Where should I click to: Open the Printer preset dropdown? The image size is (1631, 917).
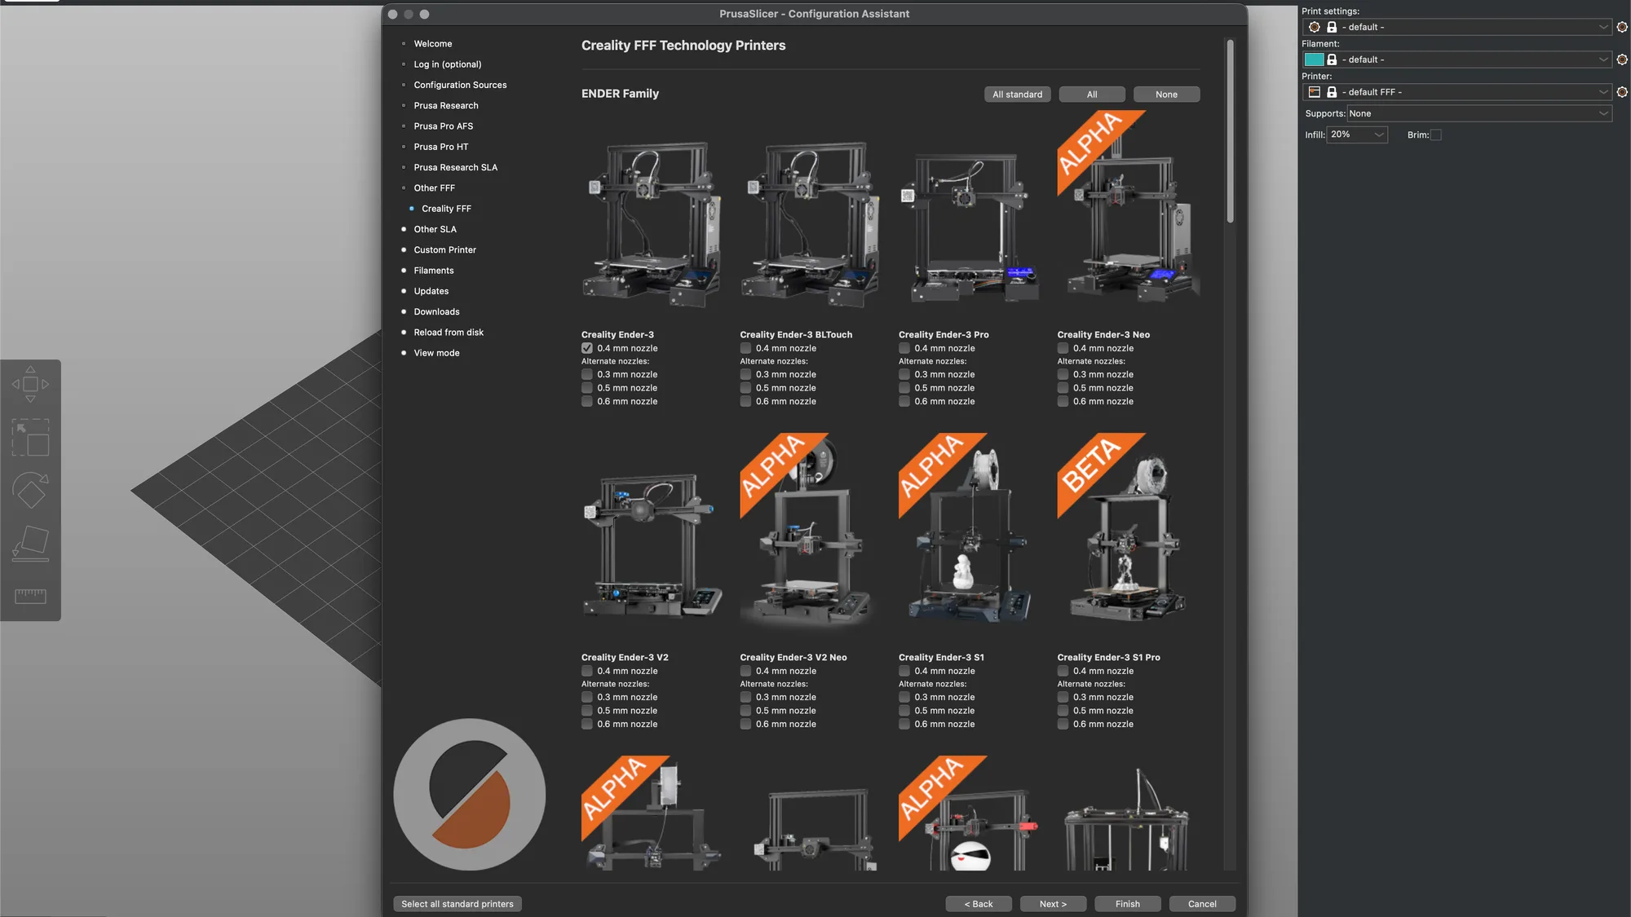(1456, 92)
